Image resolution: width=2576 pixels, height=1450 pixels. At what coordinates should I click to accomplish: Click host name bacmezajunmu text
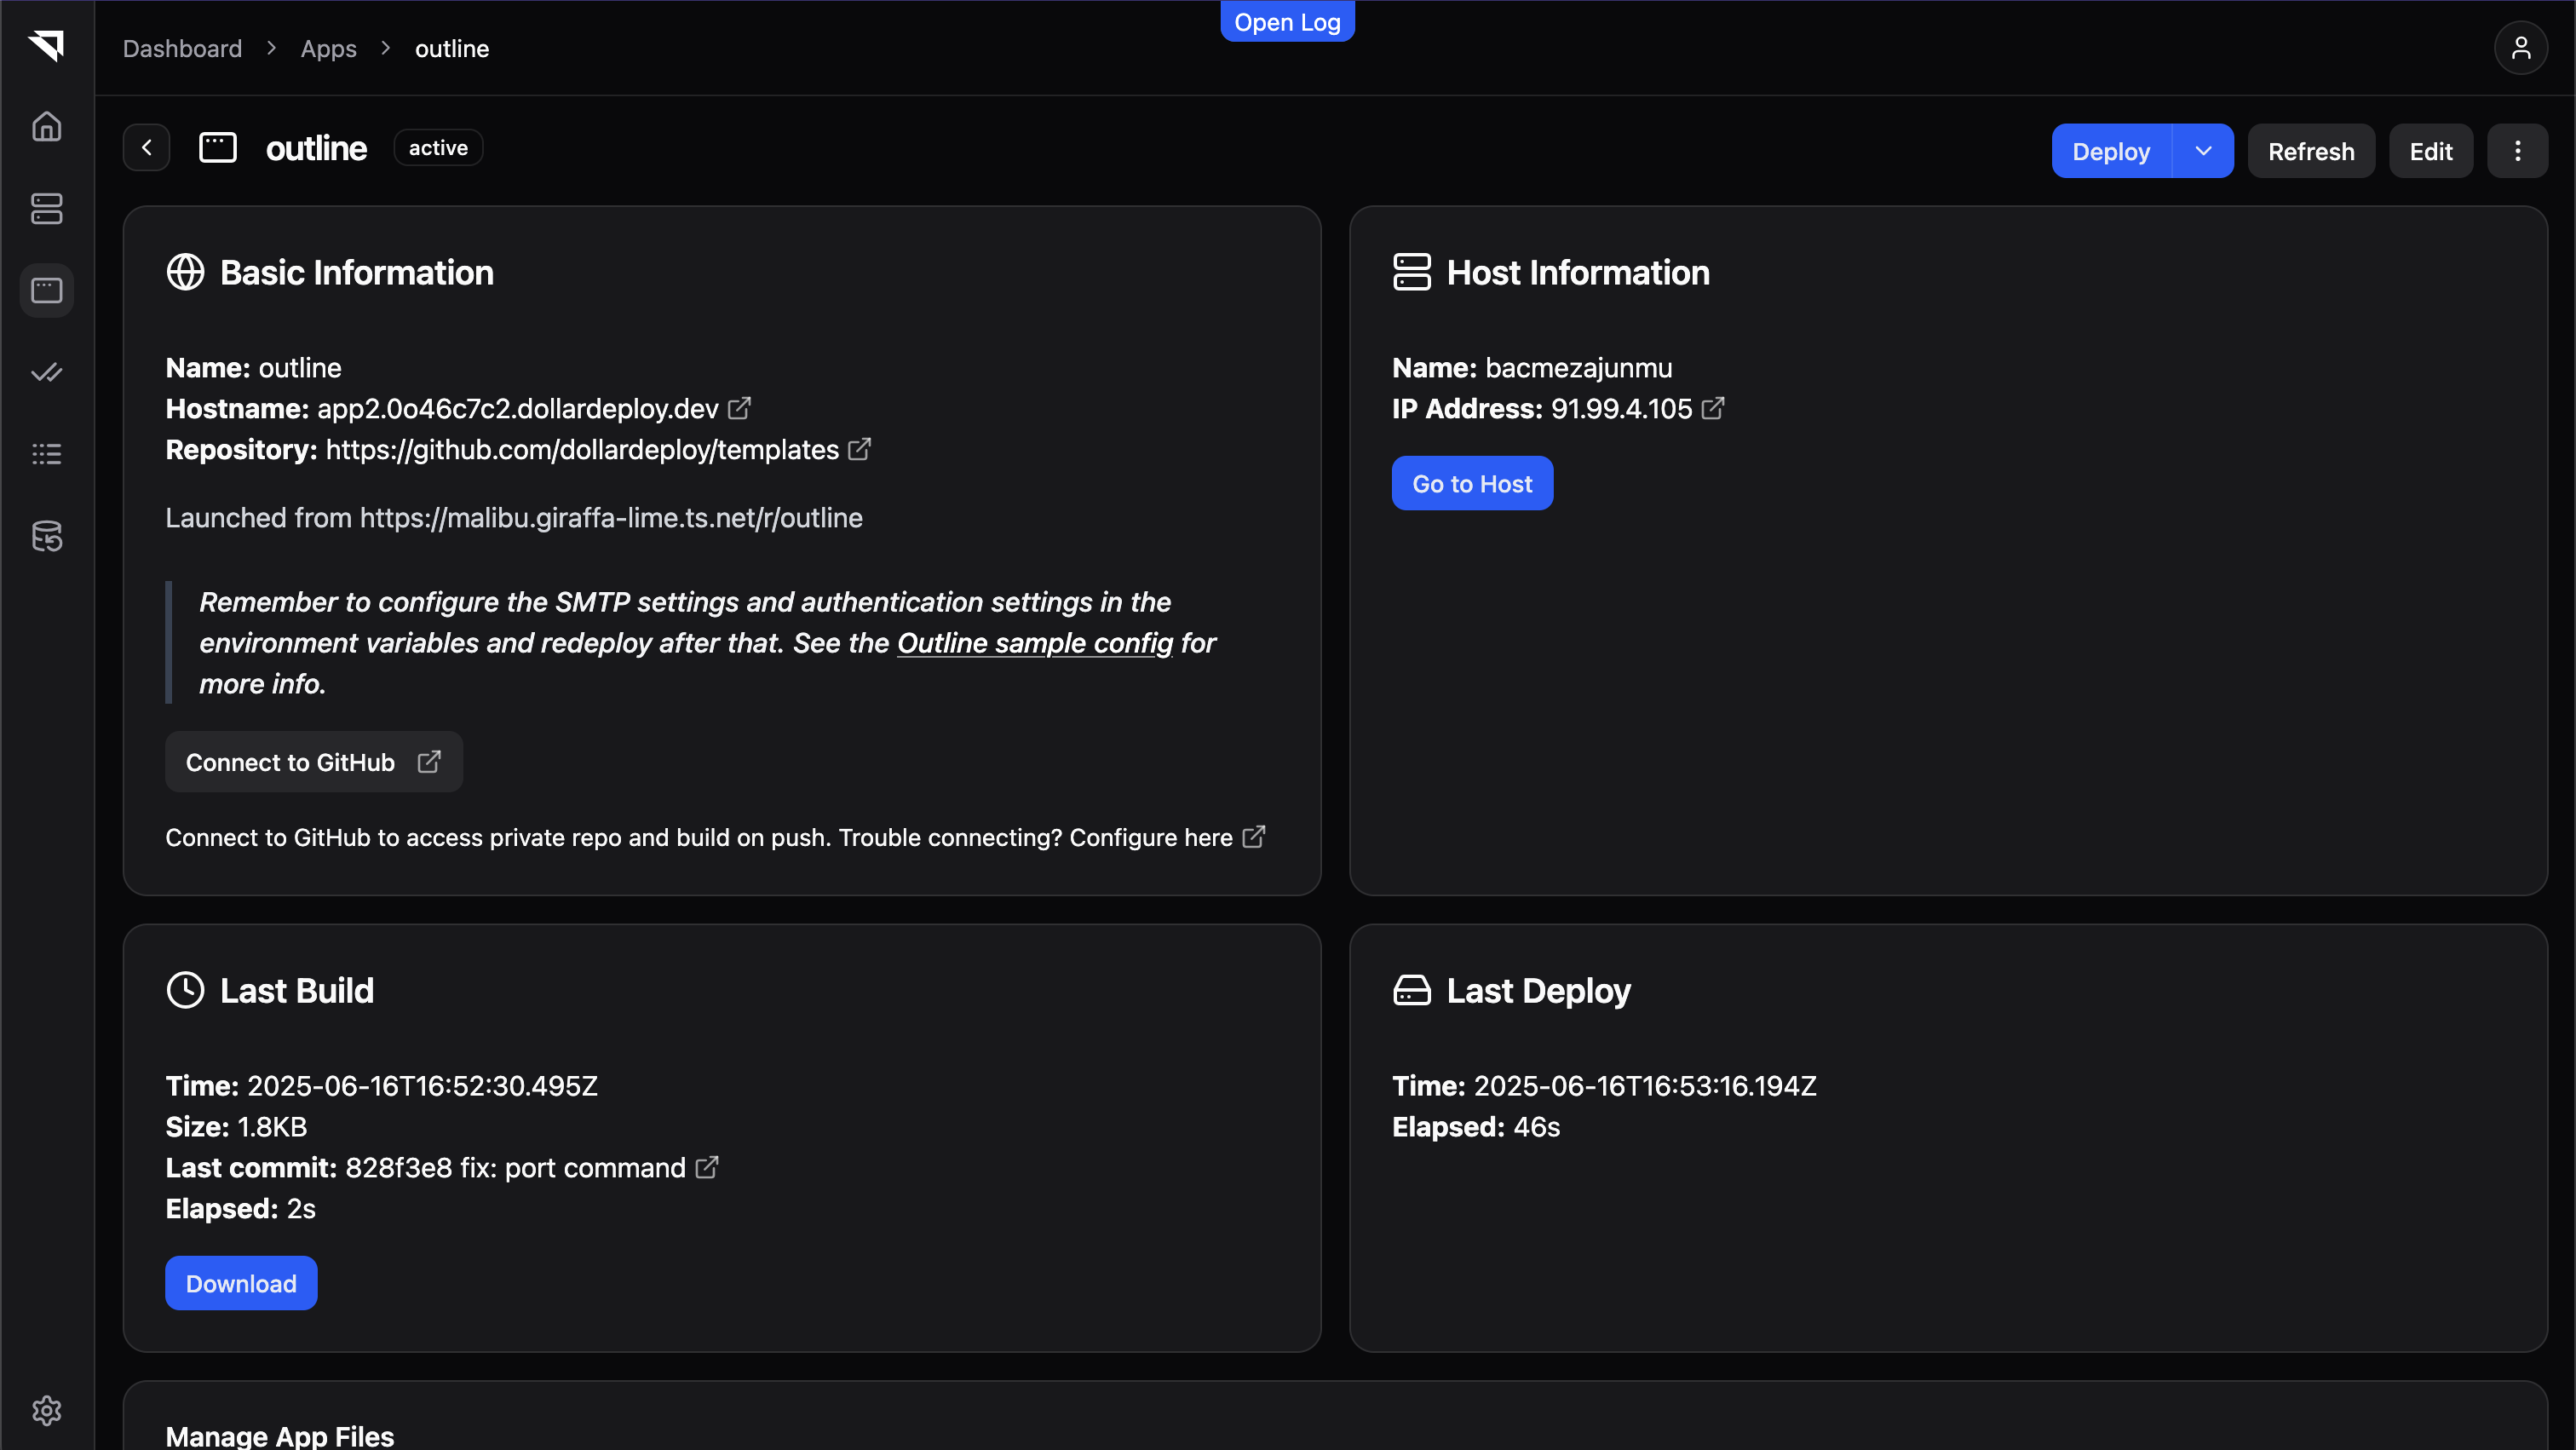pos(1578,367)
